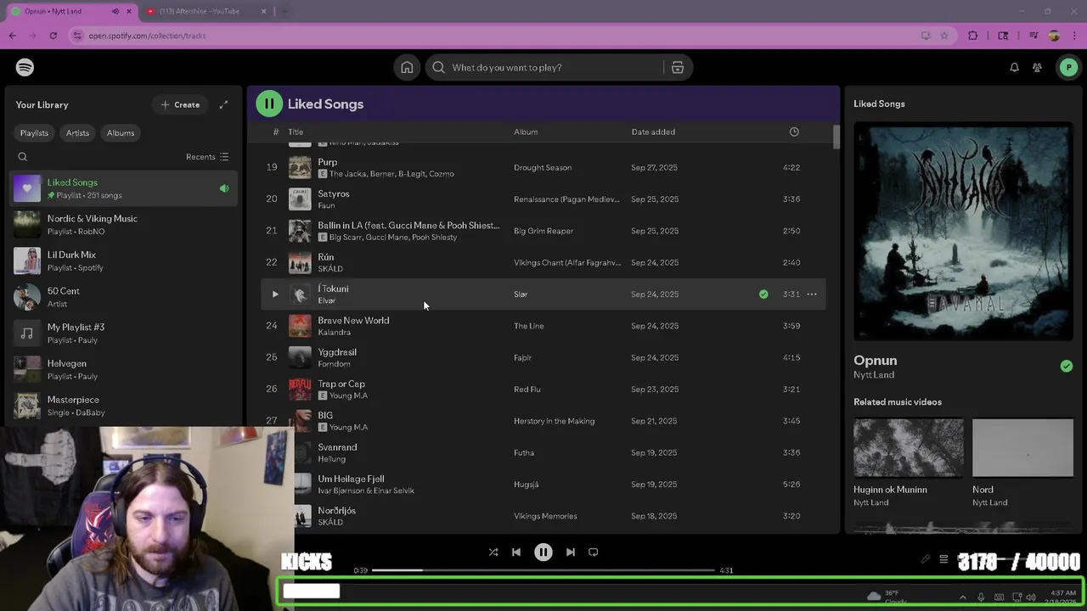Click the browser address bar
1087x611 pixels.
pyautogui.click(x=493, y=36)
